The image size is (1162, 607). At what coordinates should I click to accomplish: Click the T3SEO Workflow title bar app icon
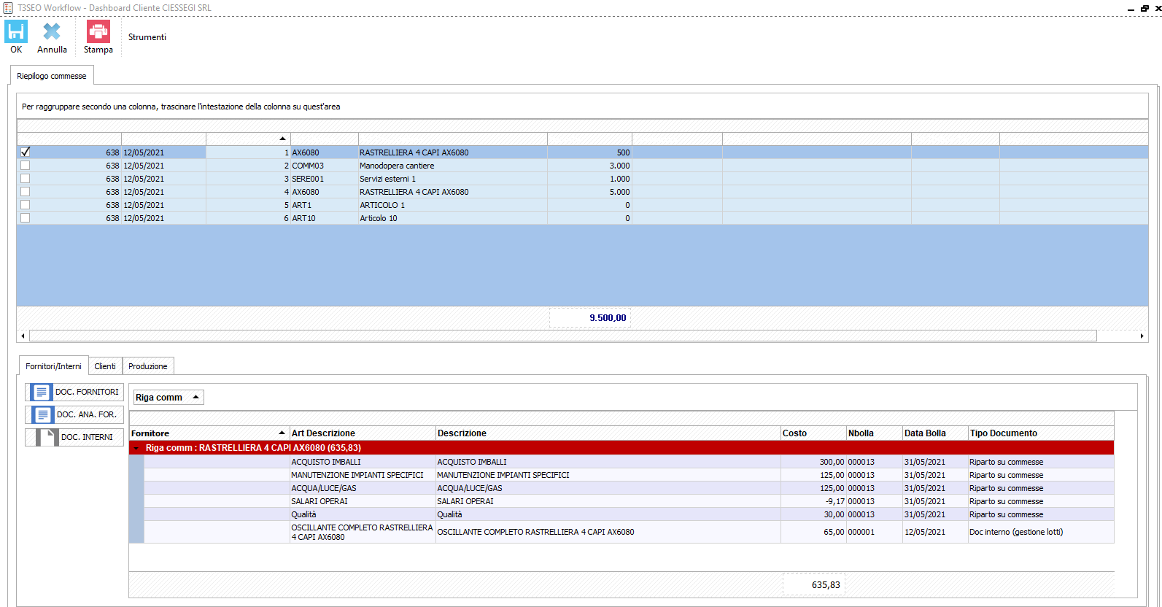pos(8,7)
